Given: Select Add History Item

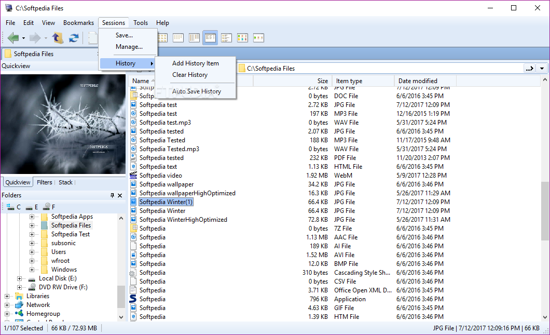Looking at the screenshot, I should [196, 63].
